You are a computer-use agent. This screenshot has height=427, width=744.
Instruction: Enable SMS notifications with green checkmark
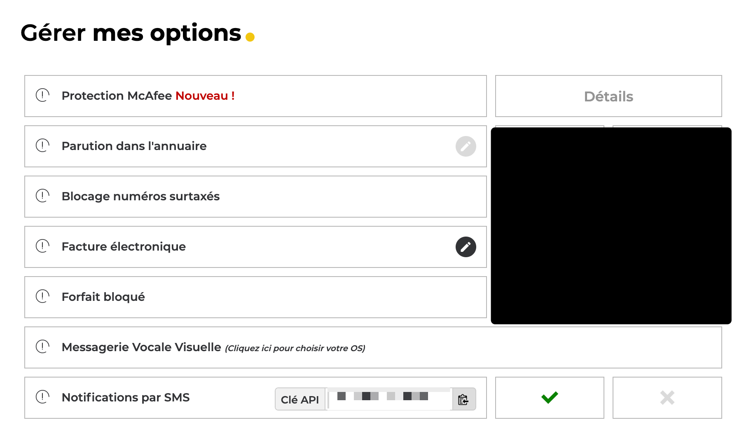pos(549,398)
